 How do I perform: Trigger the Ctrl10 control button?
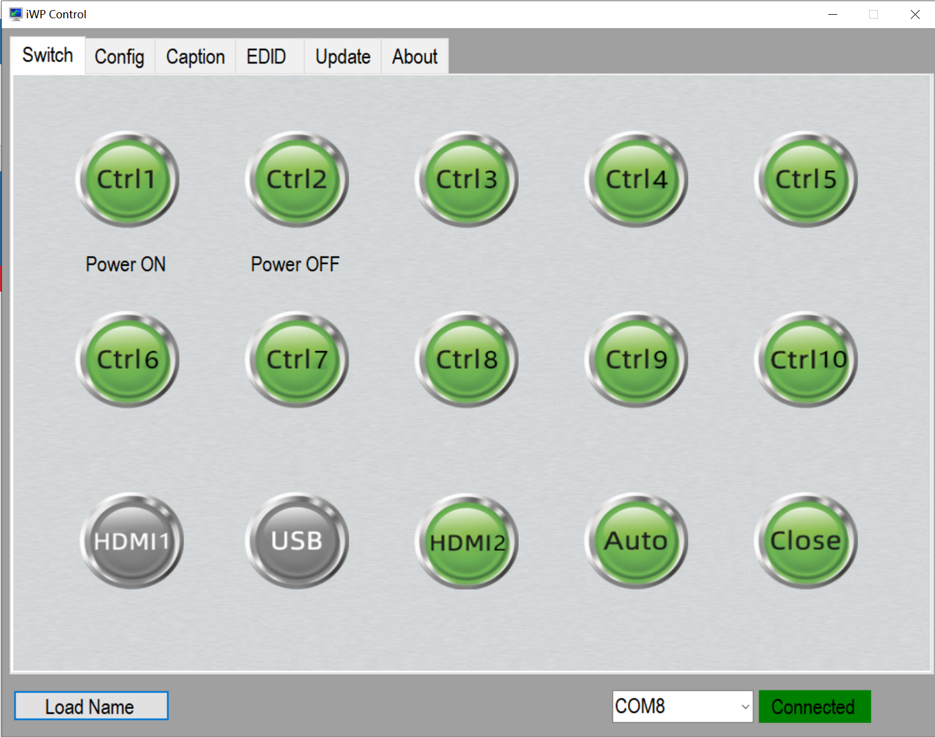[805, 359]
